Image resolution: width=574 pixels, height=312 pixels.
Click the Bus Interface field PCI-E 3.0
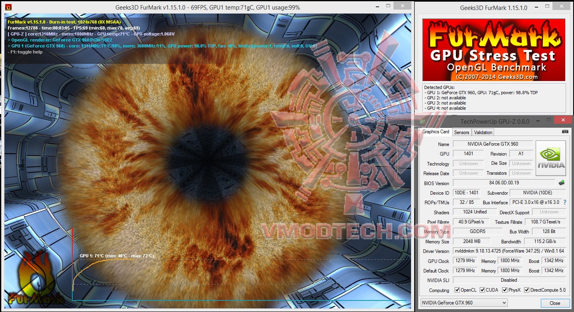pyautogui.click(x=536, y=202)
